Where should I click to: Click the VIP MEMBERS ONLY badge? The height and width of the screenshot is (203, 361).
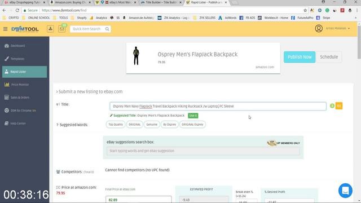[283, 143]
